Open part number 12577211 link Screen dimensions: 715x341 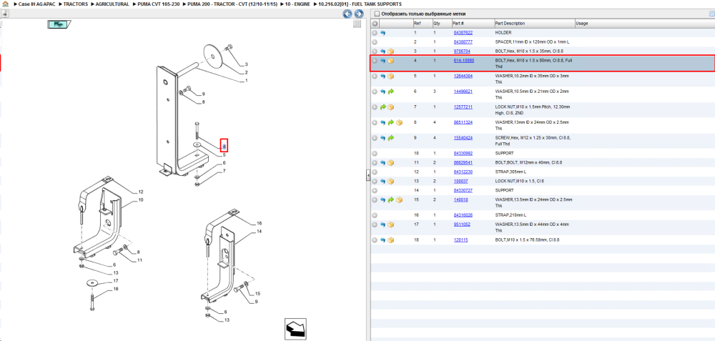point(463,107)
